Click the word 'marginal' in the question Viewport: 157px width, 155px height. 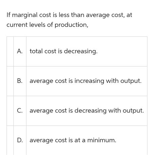coord(25,15)
